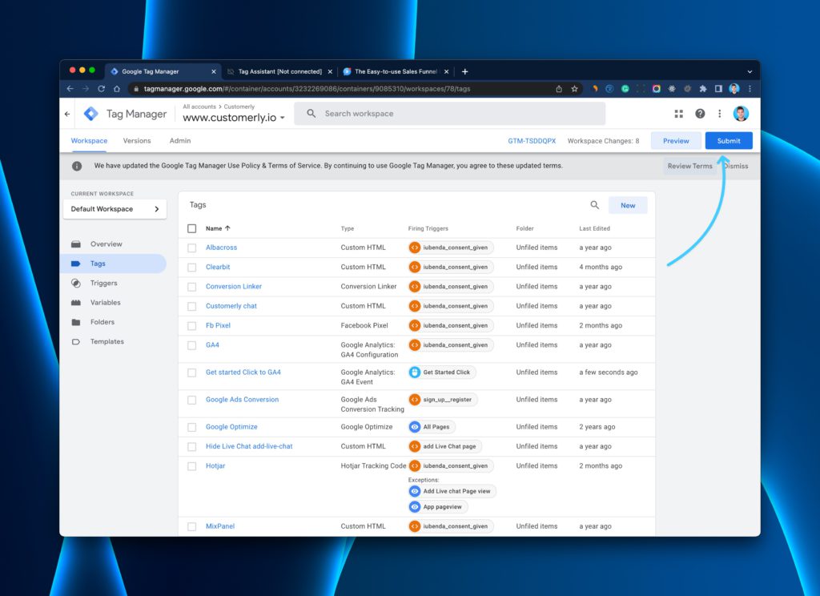The height and width of the screenshot is (596, 820).
Task: Click the Search workspace field
Action: (450, 114)
